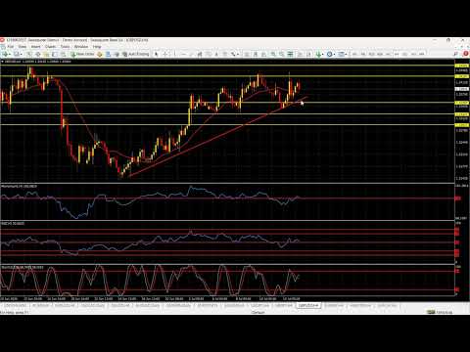
Task: Click the Tile Windows icon
Action: pyautogui.click(x=290, y=54)
